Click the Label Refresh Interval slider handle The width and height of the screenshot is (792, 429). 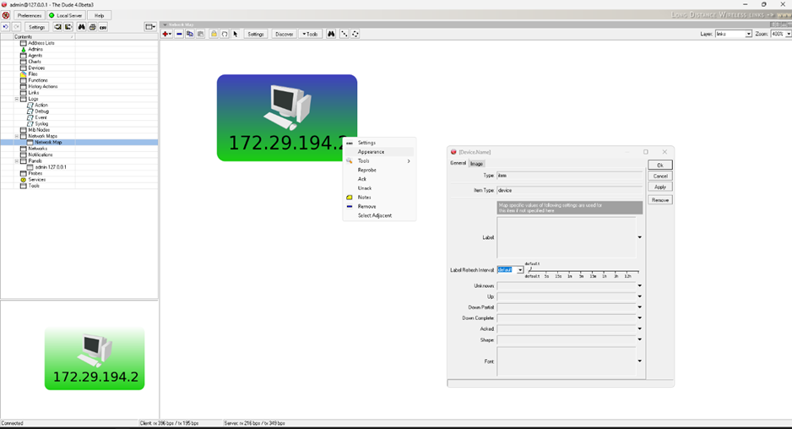tap(529, 270)
